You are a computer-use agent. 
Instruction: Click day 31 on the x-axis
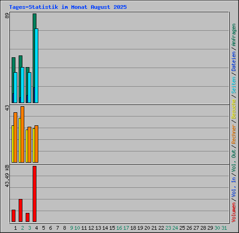point(224,228)
